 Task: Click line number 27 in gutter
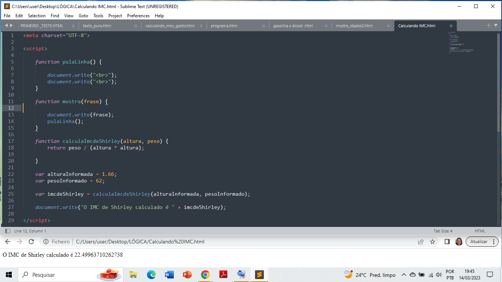[11, 207]
